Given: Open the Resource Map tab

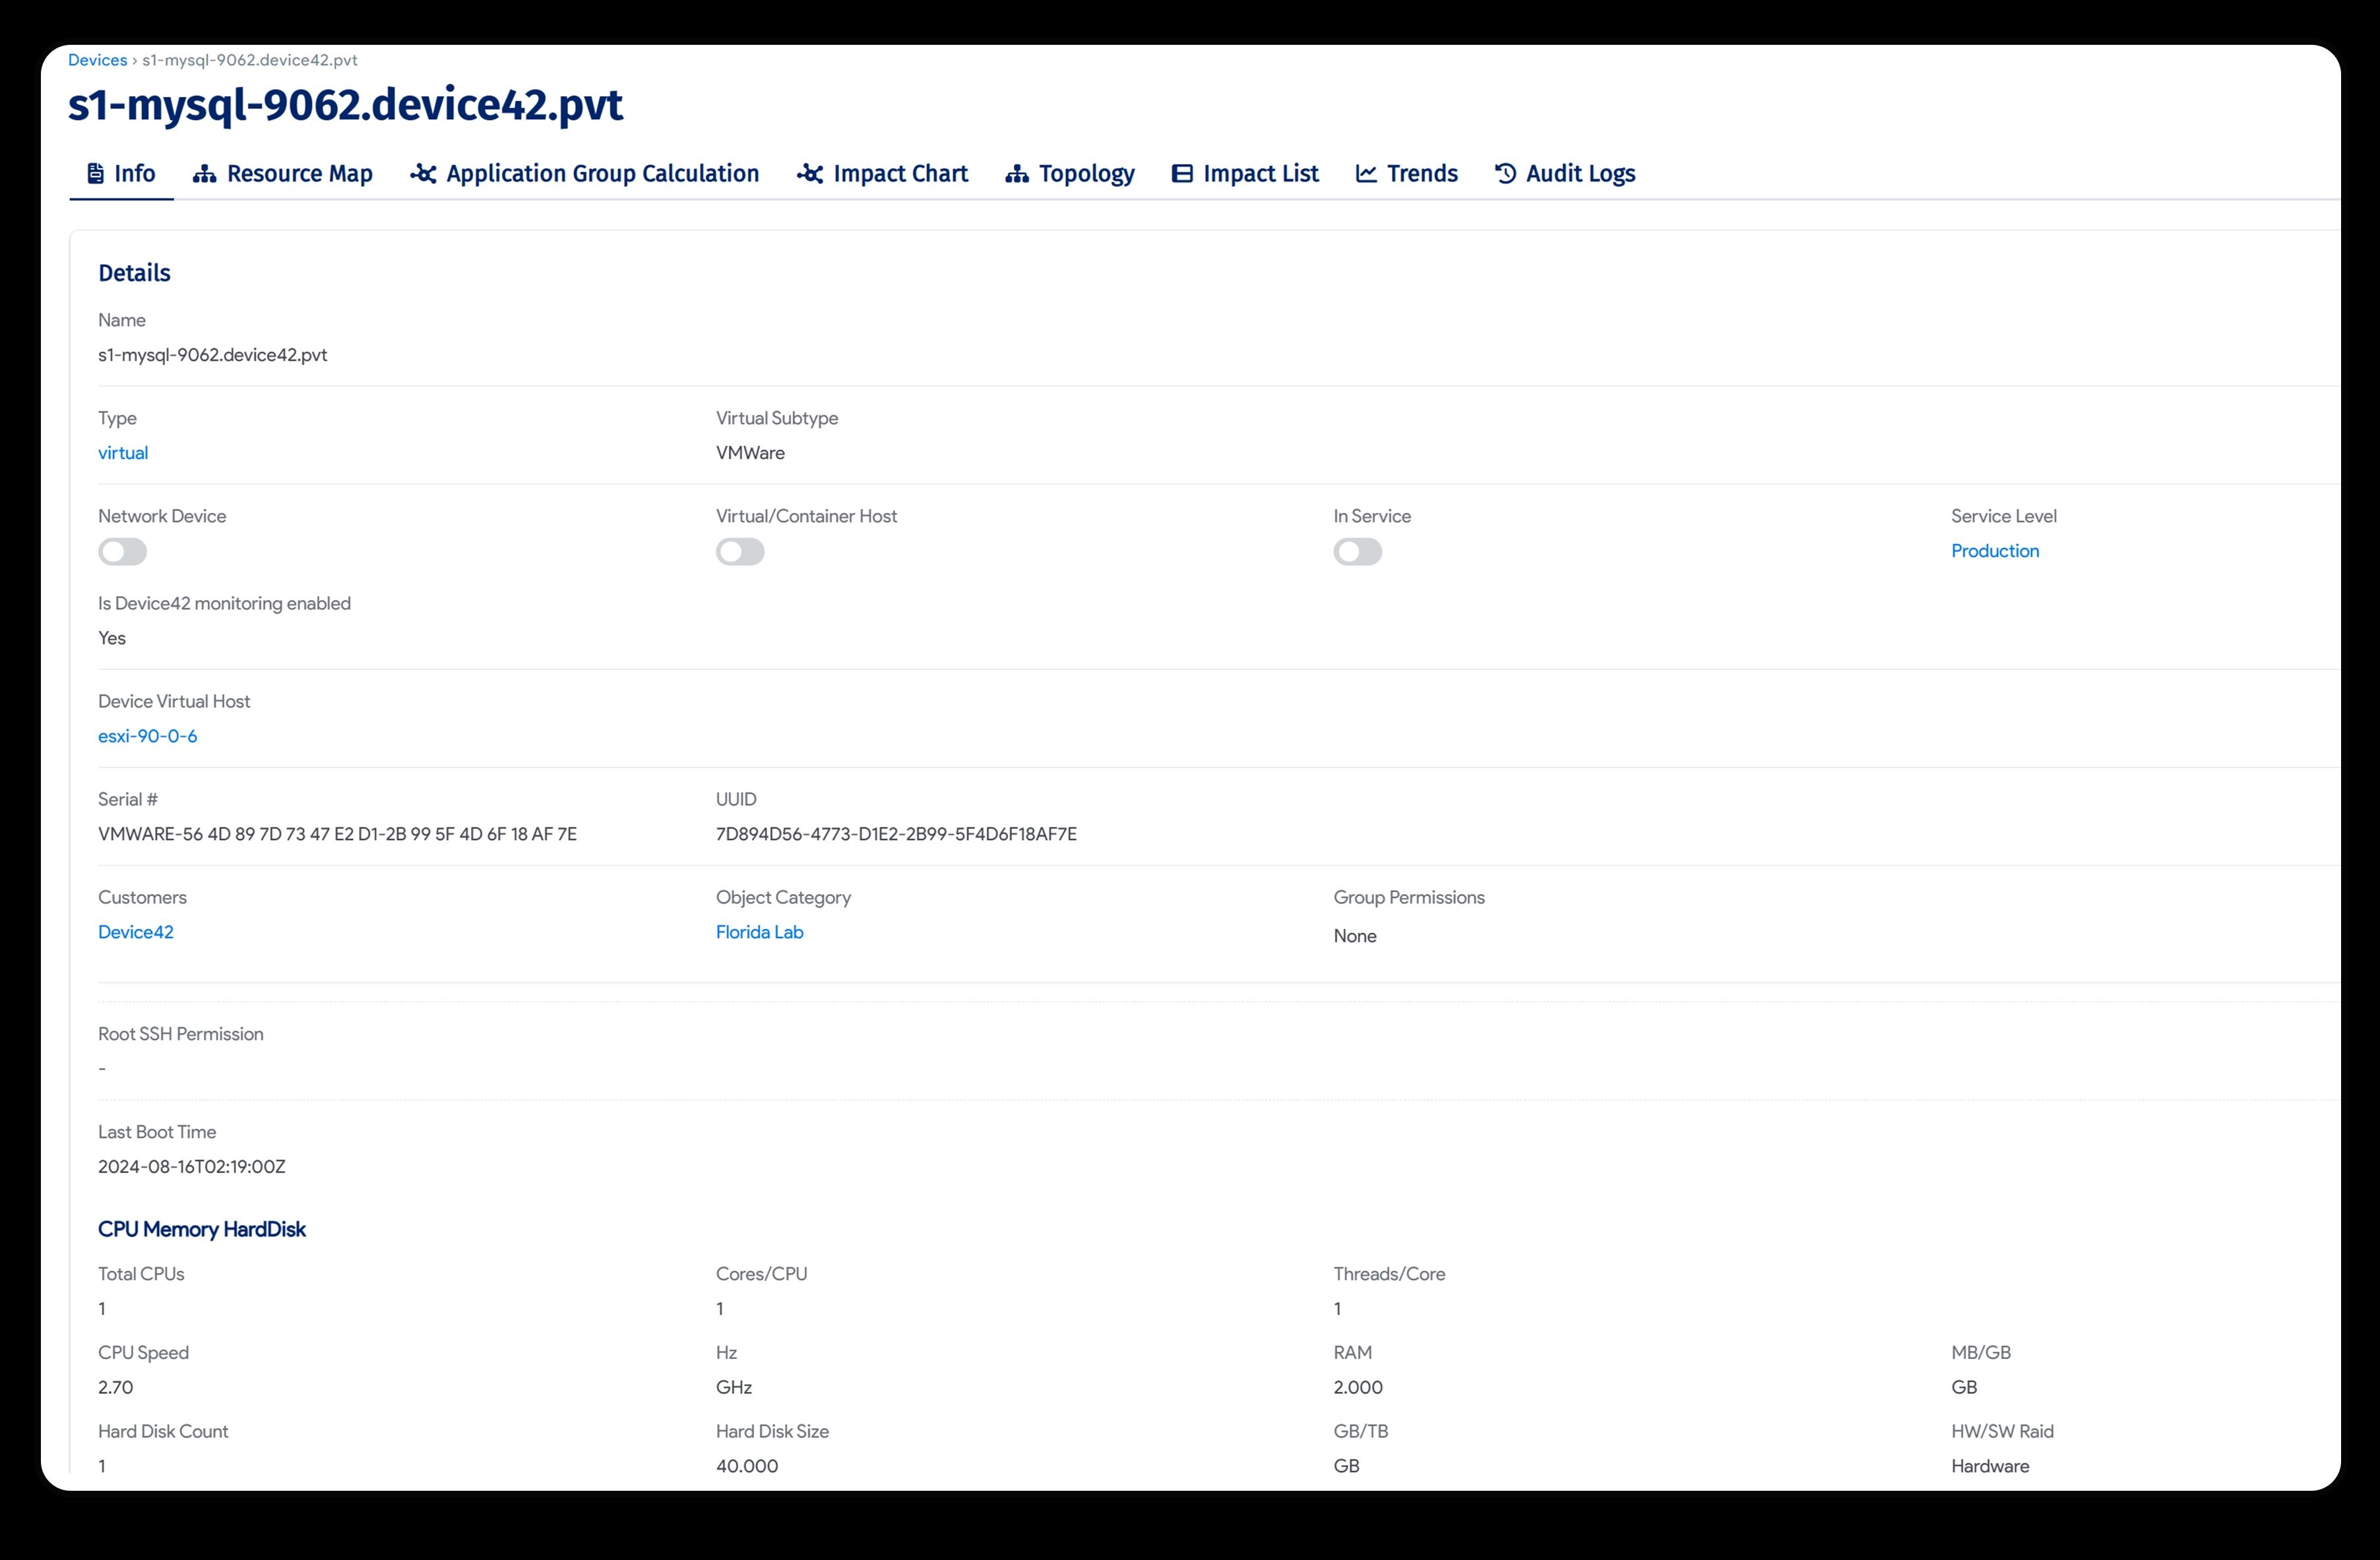Looking at the screenshot, I should point(282,174).
